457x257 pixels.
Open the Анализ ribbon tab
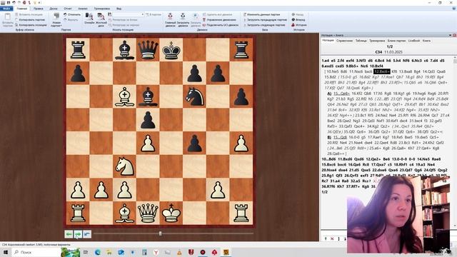83,9
